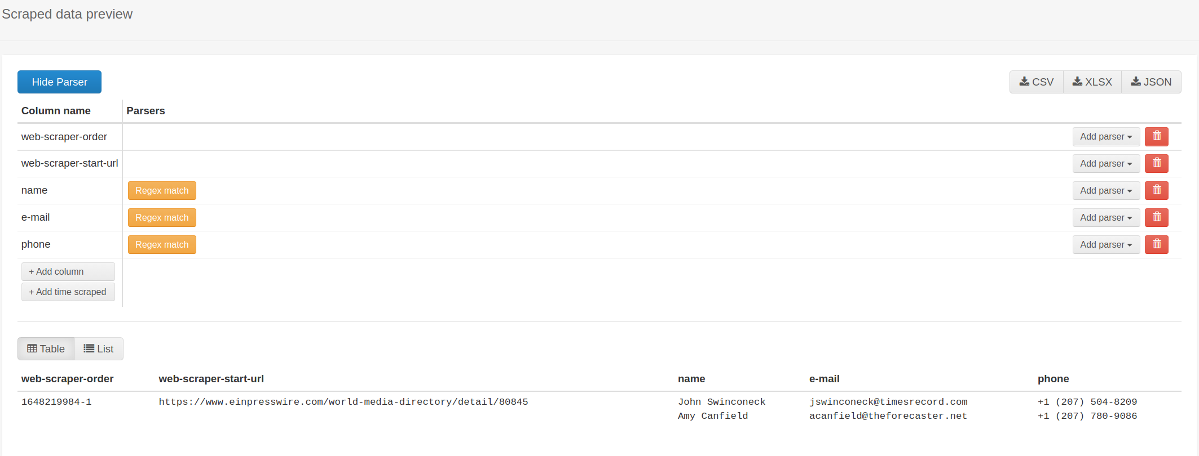Delete the web-scraper-order column via trash icon
The width and height of the screenshot is (1199, 456).
tap(1156, 137)
